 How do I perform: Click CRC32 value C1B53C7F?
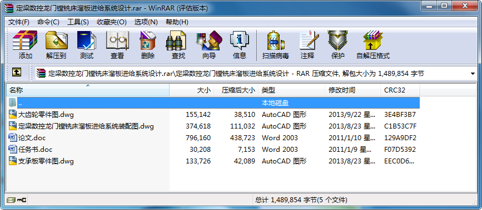(x=400, y=126)
